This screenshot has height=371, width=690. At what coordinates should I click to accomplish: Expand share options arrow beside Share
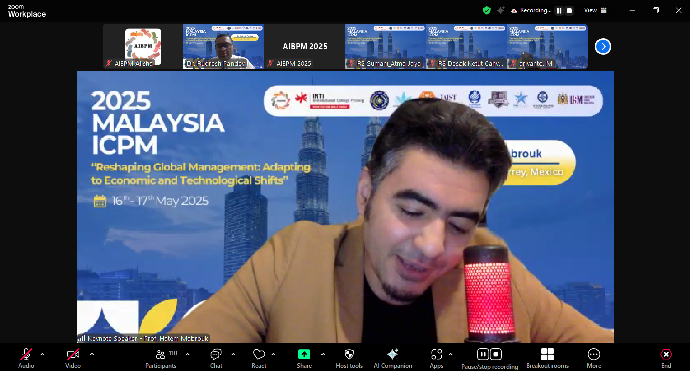pos(323,354)
